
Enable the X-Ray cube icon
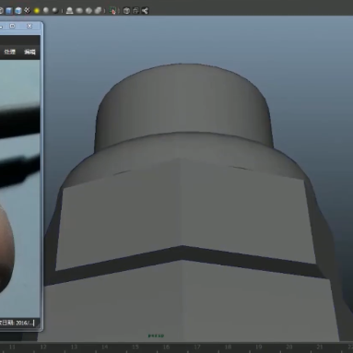126,11
